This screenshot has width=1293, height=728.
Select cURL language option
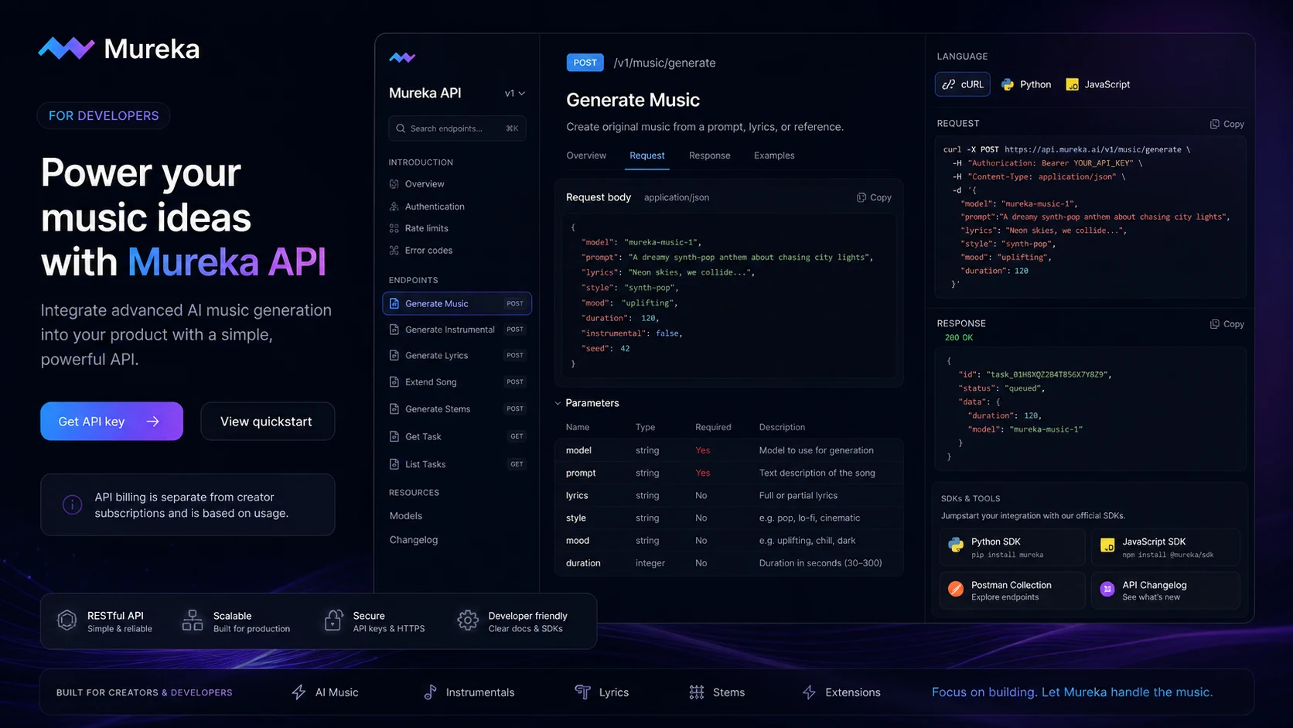[963, 84]
